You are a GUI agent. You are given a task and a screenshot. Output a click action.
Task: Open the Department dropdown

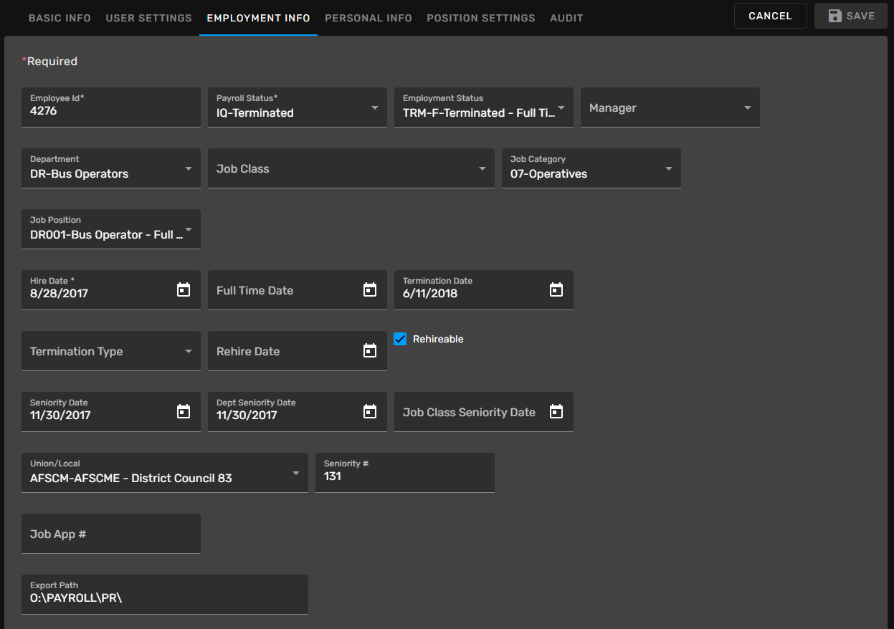[x=188, y=169]
